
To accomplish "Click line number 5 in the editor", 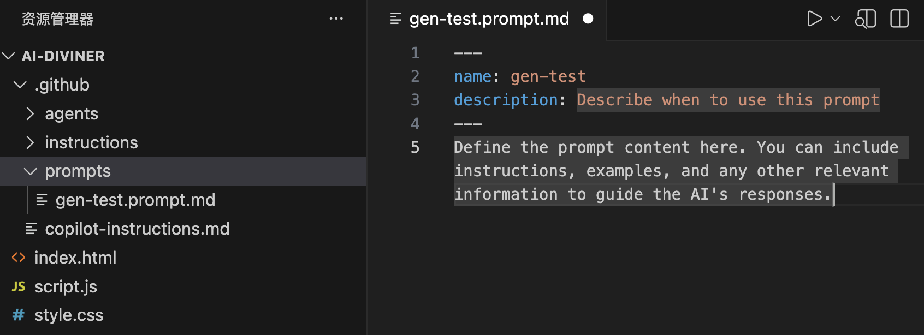I will (415, 147).
